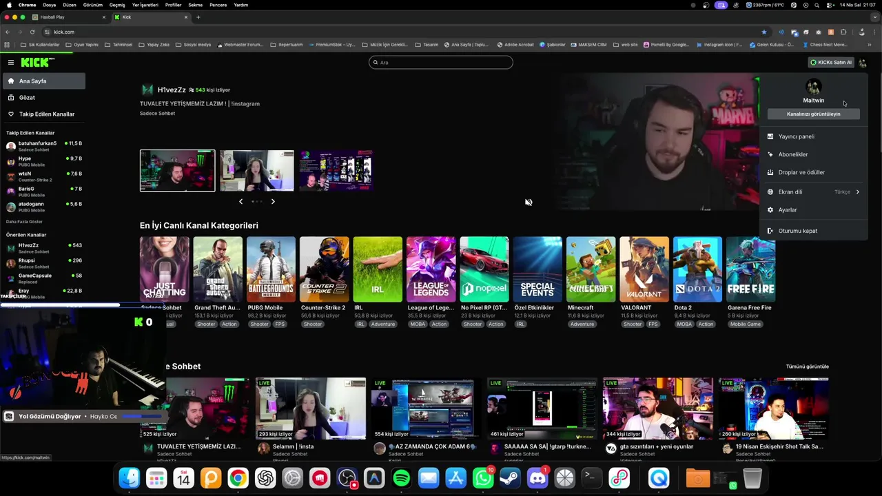Click the kick.com address bar
This screenshot has height=496, width=882.
click(400, 32)
